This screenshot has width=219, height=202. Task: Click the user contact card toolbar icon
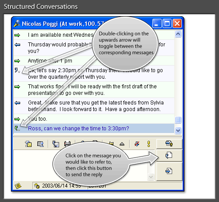40,144
